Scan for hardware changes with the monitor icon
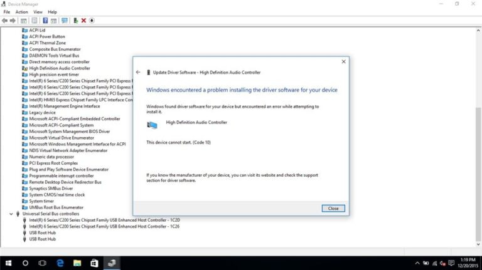This screenshot has width=482, height=270. (65, 21)
